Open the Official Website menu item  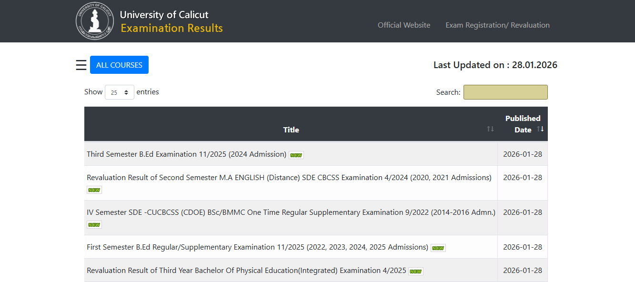[404, 25]
